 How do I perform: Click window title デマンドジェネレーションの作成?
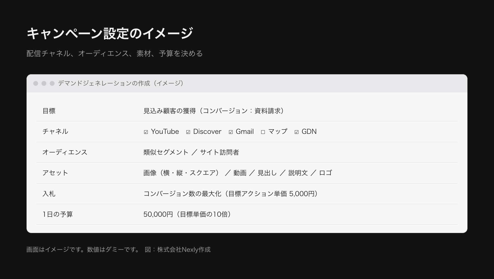click(121, 83)
